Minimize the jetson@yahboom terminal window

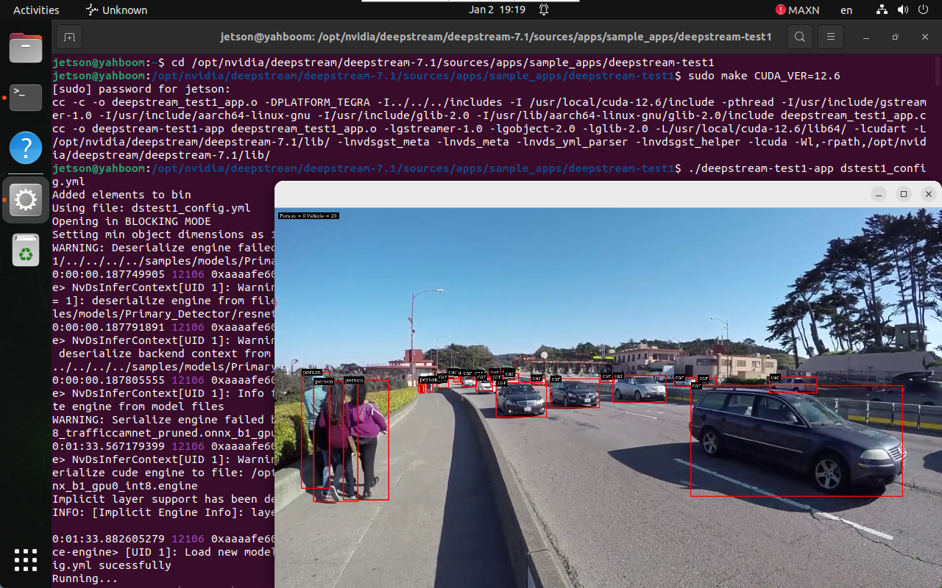tap(865, 36)
